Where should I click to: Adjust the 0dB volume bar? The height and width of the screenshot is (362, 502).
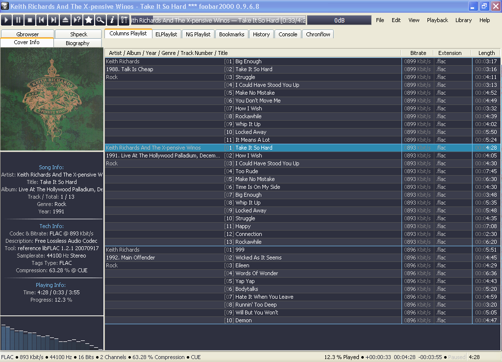(x=339, y=20)
